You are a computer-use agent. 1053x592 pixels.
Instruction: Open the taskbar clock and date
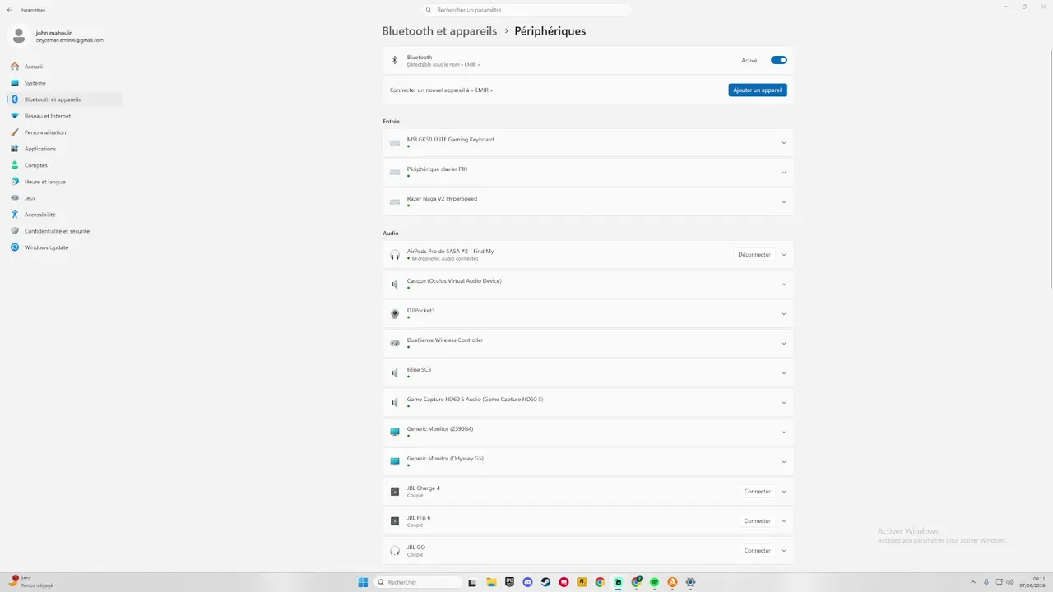click(1033, 582)
